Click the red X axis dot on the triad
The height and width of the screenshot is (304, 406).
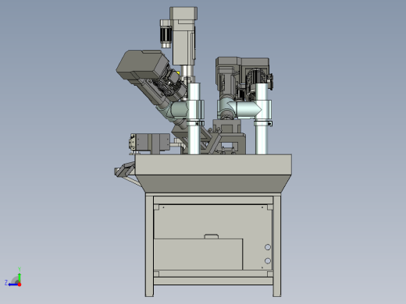tap(20, 285)
